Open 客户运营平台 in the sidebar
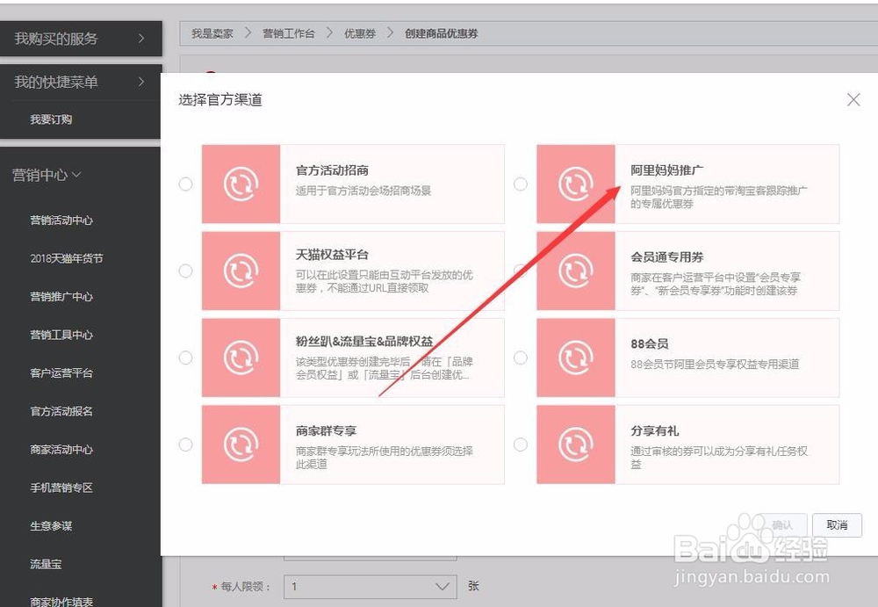878x607 pixels. tap(61, 372)
